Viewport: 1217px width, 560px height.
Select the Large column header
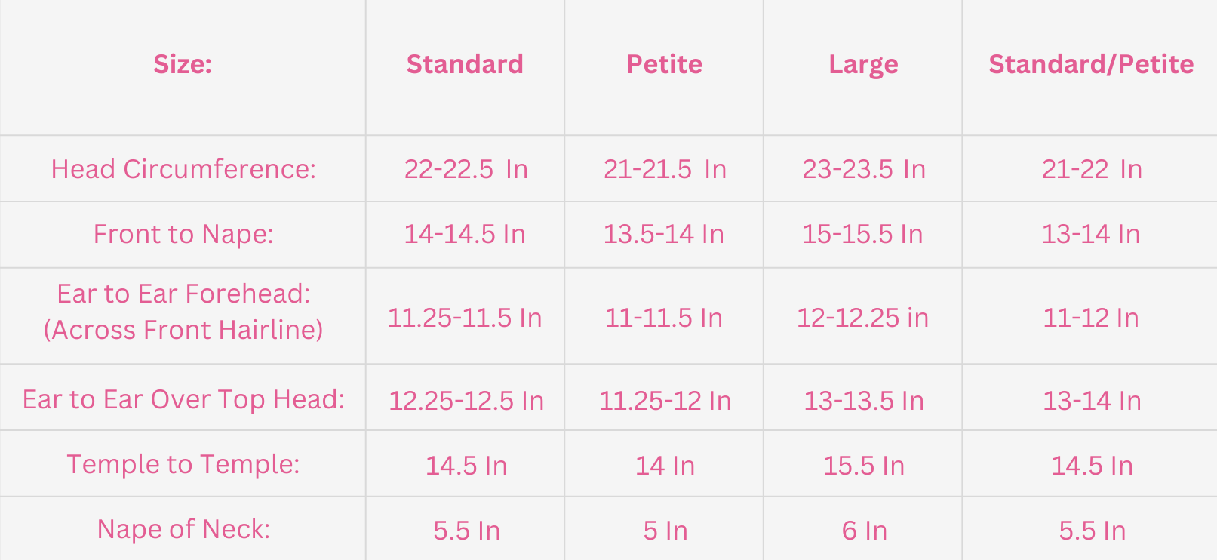(863, 65)
